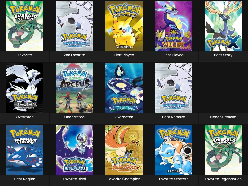Choose the Pokémon Violet cover

(174, 26)
